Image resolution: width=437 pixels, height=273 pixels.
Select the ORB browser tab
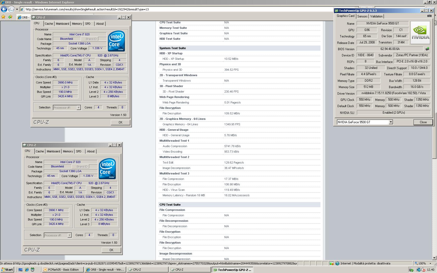pyautogui.click(x=23, y=17)
